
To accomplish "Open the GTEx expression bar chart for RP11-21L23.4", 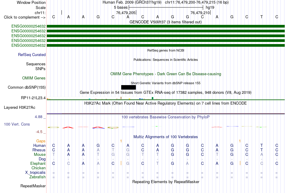I will click(x=103, y=98).
